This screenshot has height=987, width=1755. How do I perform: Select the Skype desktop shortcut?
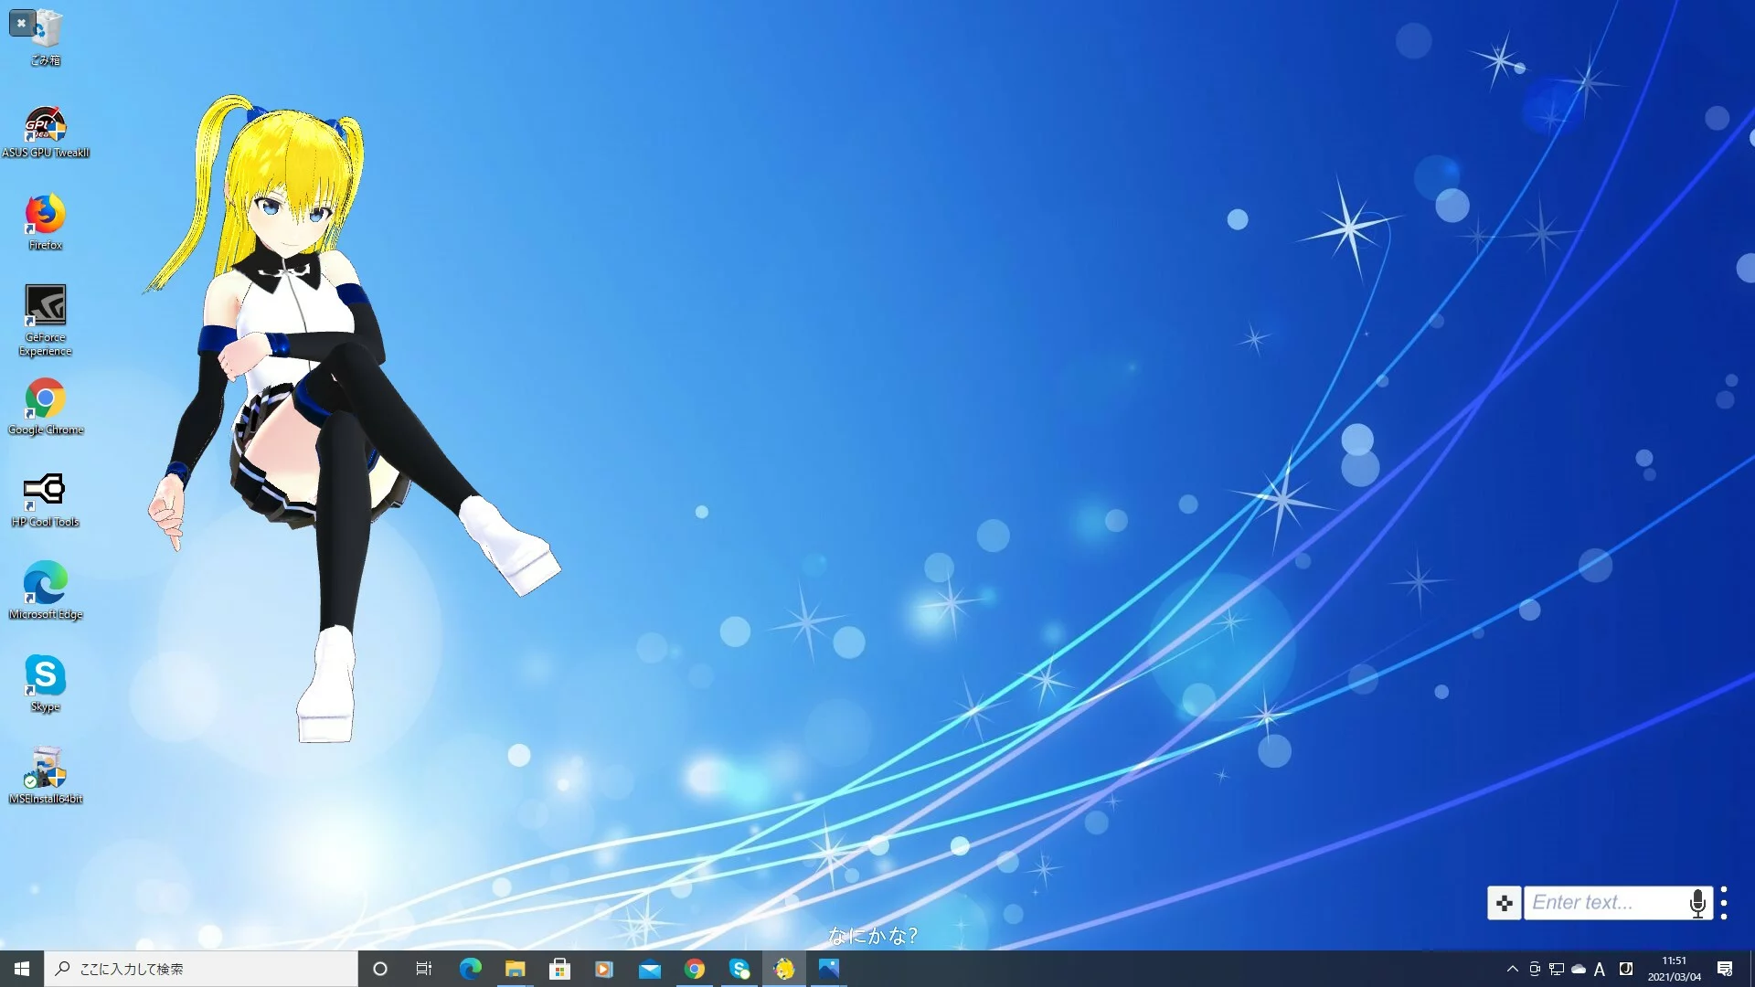click(46, 684)
